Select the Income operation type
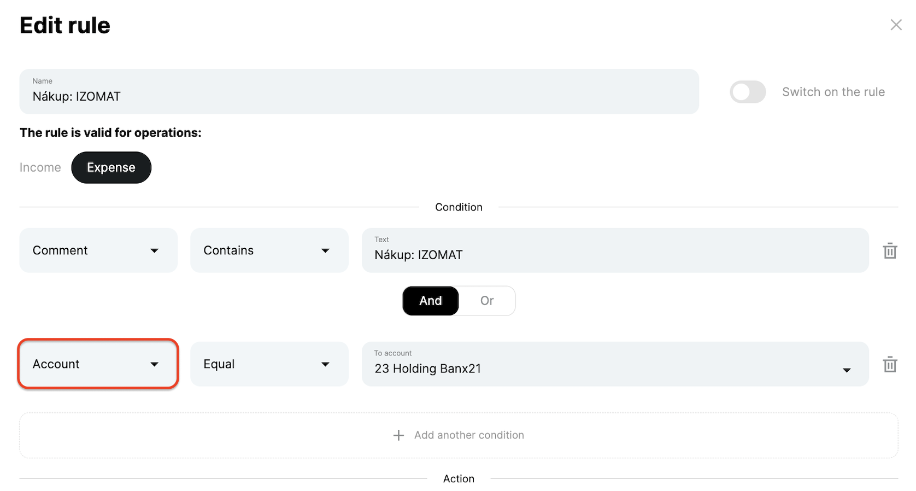This screenshot has height=491, width=916. pyautogui.click(x=40, y=167)
